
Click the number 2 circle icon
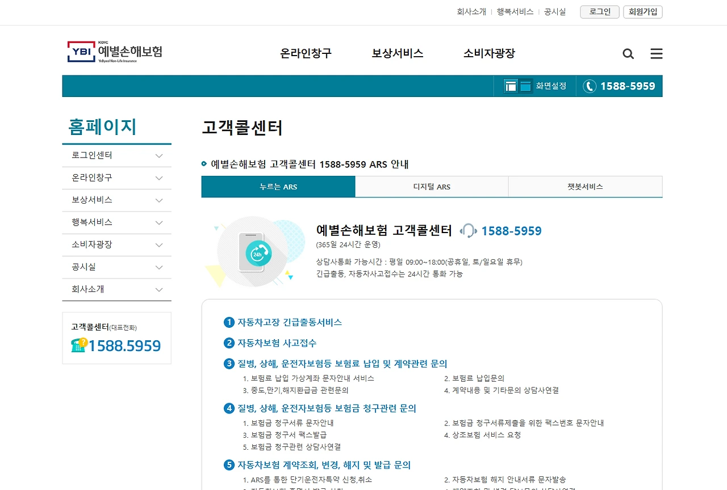(229, 343)
